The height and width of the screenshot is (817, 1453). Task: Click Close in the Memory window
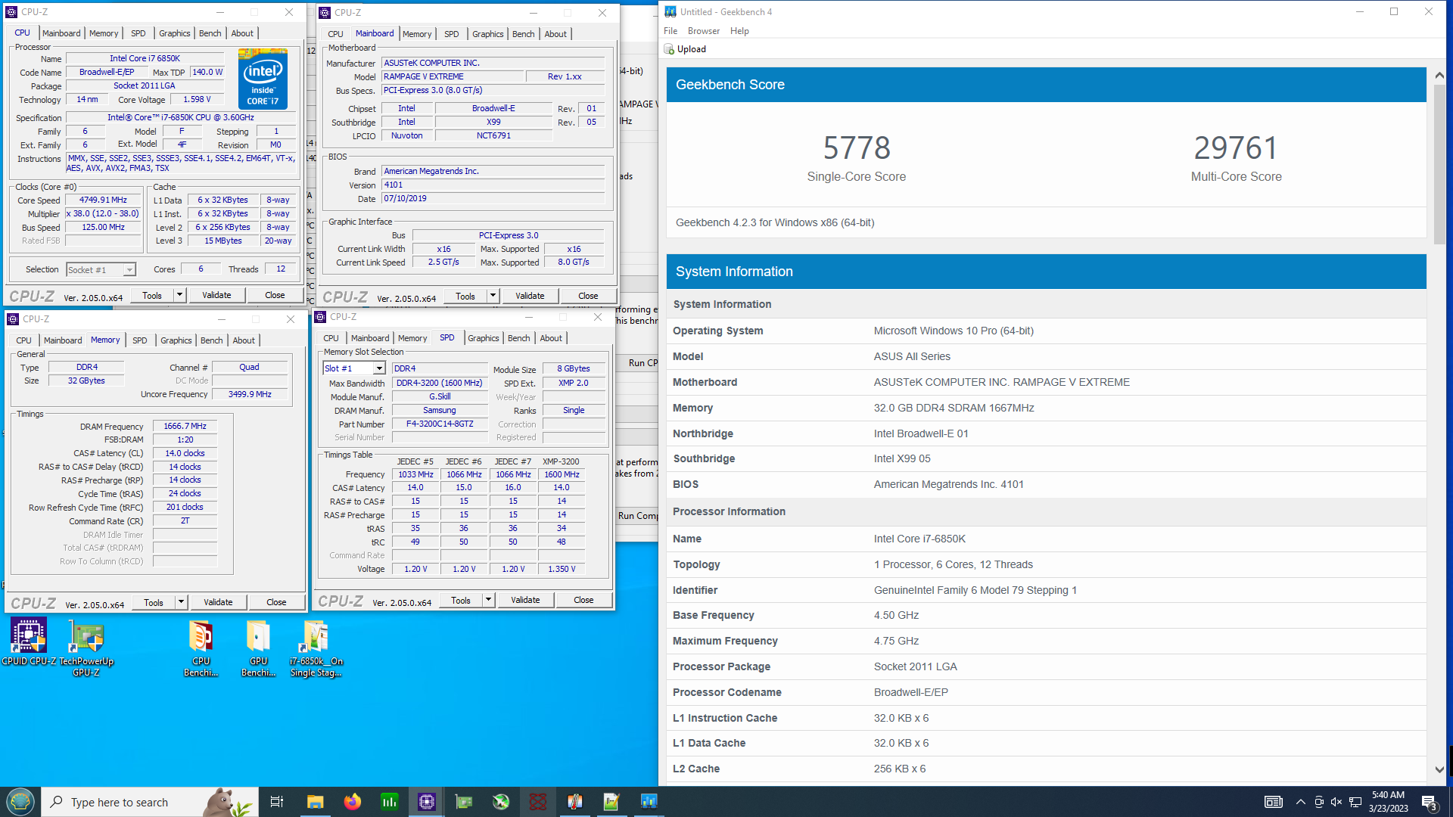[x=276, y=602]
